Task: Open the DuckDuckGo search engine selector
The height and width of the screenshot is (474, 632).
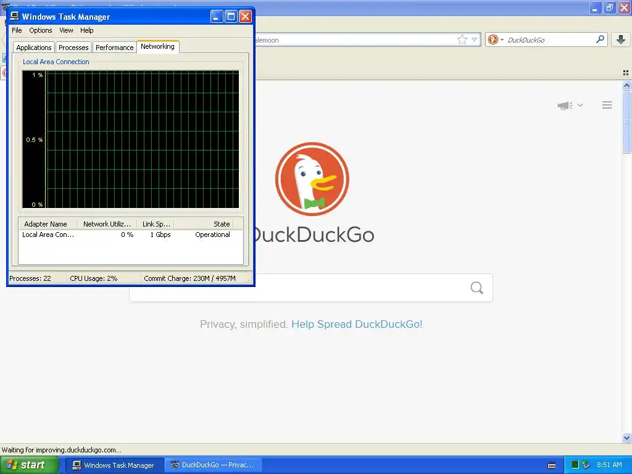Action: (496, 39)
